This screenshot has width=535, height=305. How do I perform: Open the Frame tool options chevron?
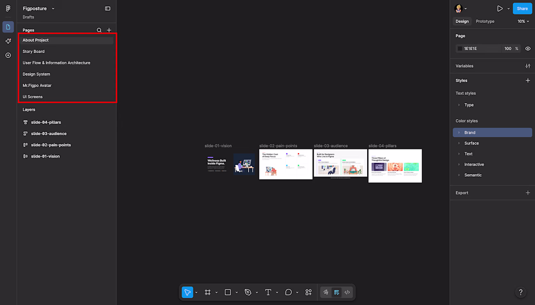coord(216,293)
